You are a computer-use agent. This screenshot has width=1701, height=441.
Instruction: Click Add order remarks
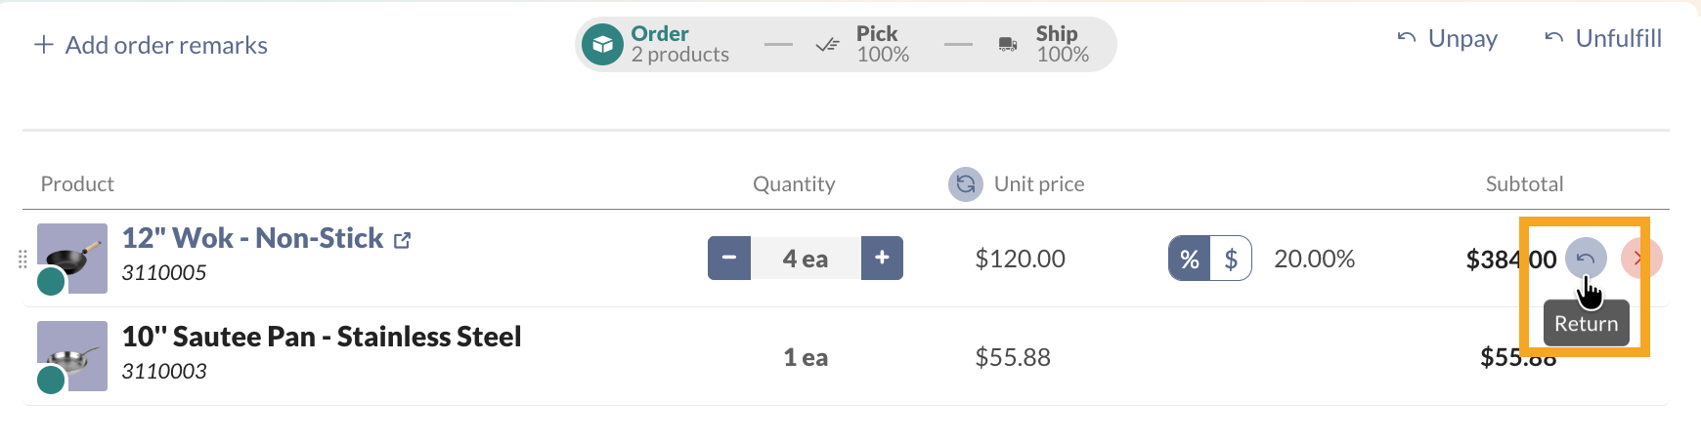(x=152, y=45)
